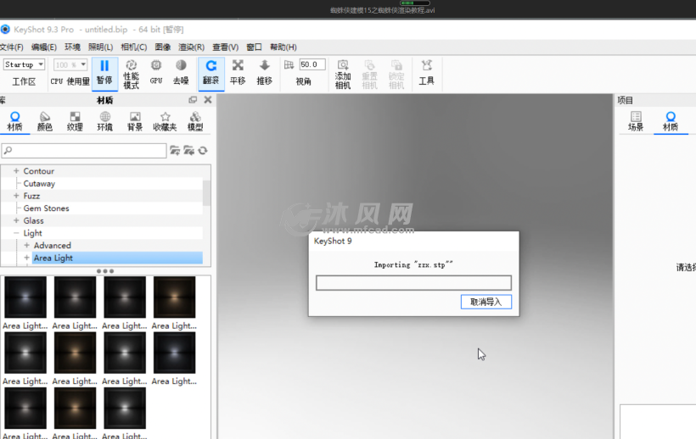
Task: Select the Tumble camera tool
Action: 210,74
